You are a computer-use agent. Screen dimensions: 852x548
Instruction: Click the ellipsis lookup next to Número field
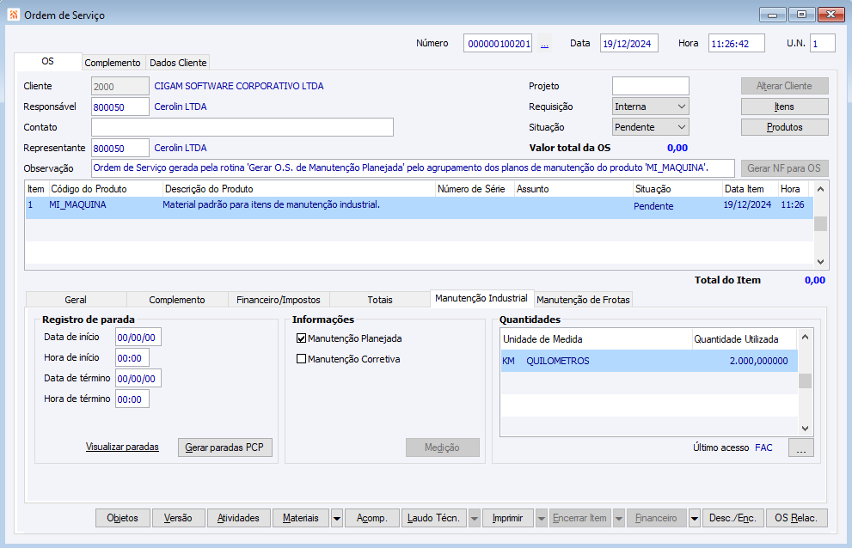544,44
